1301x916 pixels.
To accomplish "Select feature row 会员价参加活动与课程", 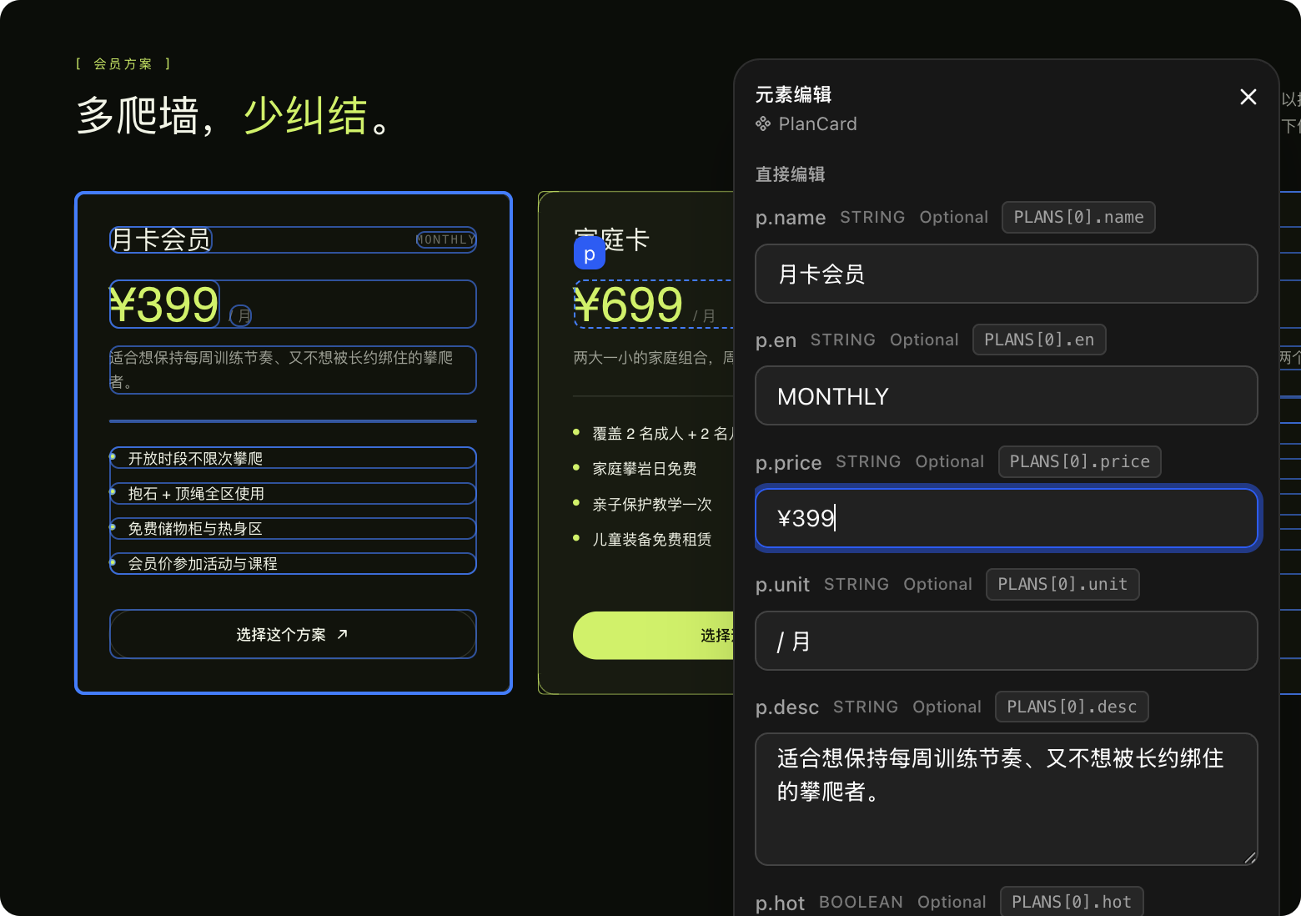I will pos(293,563).
